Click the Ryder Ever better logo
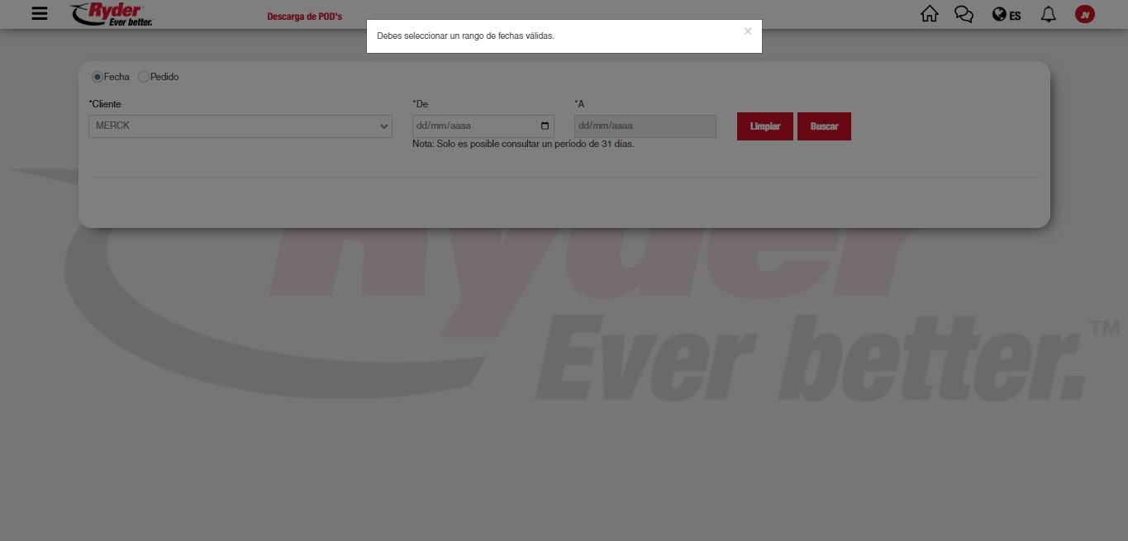1128x541 pixels. tap(112, 14)
